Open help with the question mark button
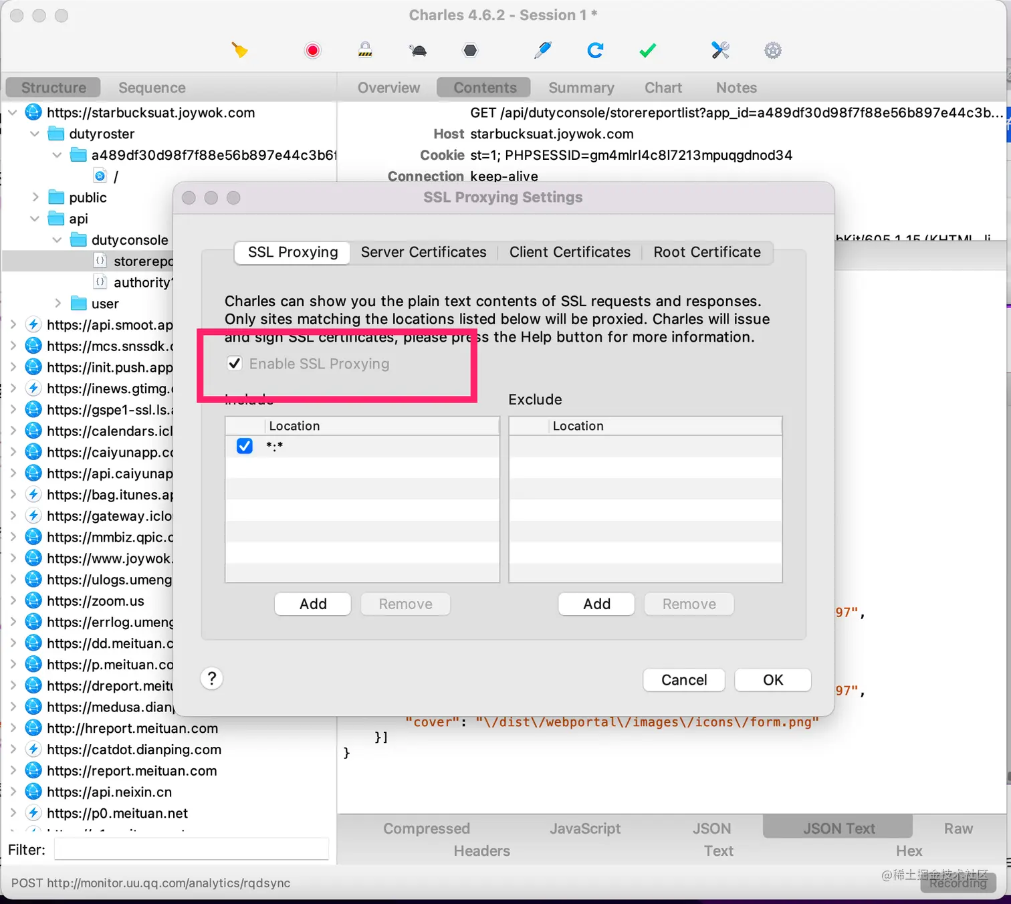 tap(211, 679)
